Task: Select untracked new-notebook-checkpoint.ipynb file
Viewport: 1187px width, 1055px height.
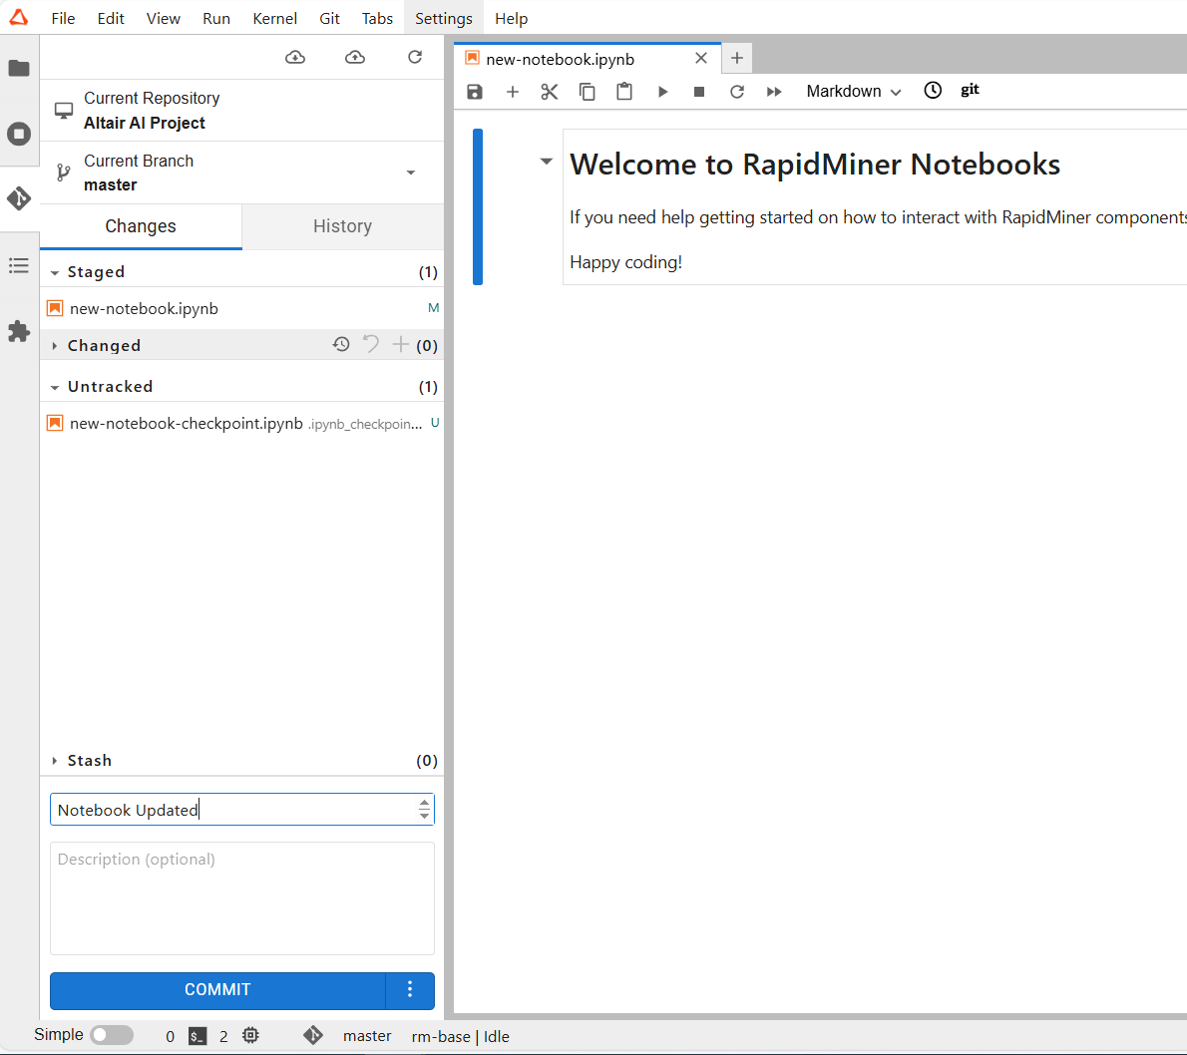Action: 241,423
